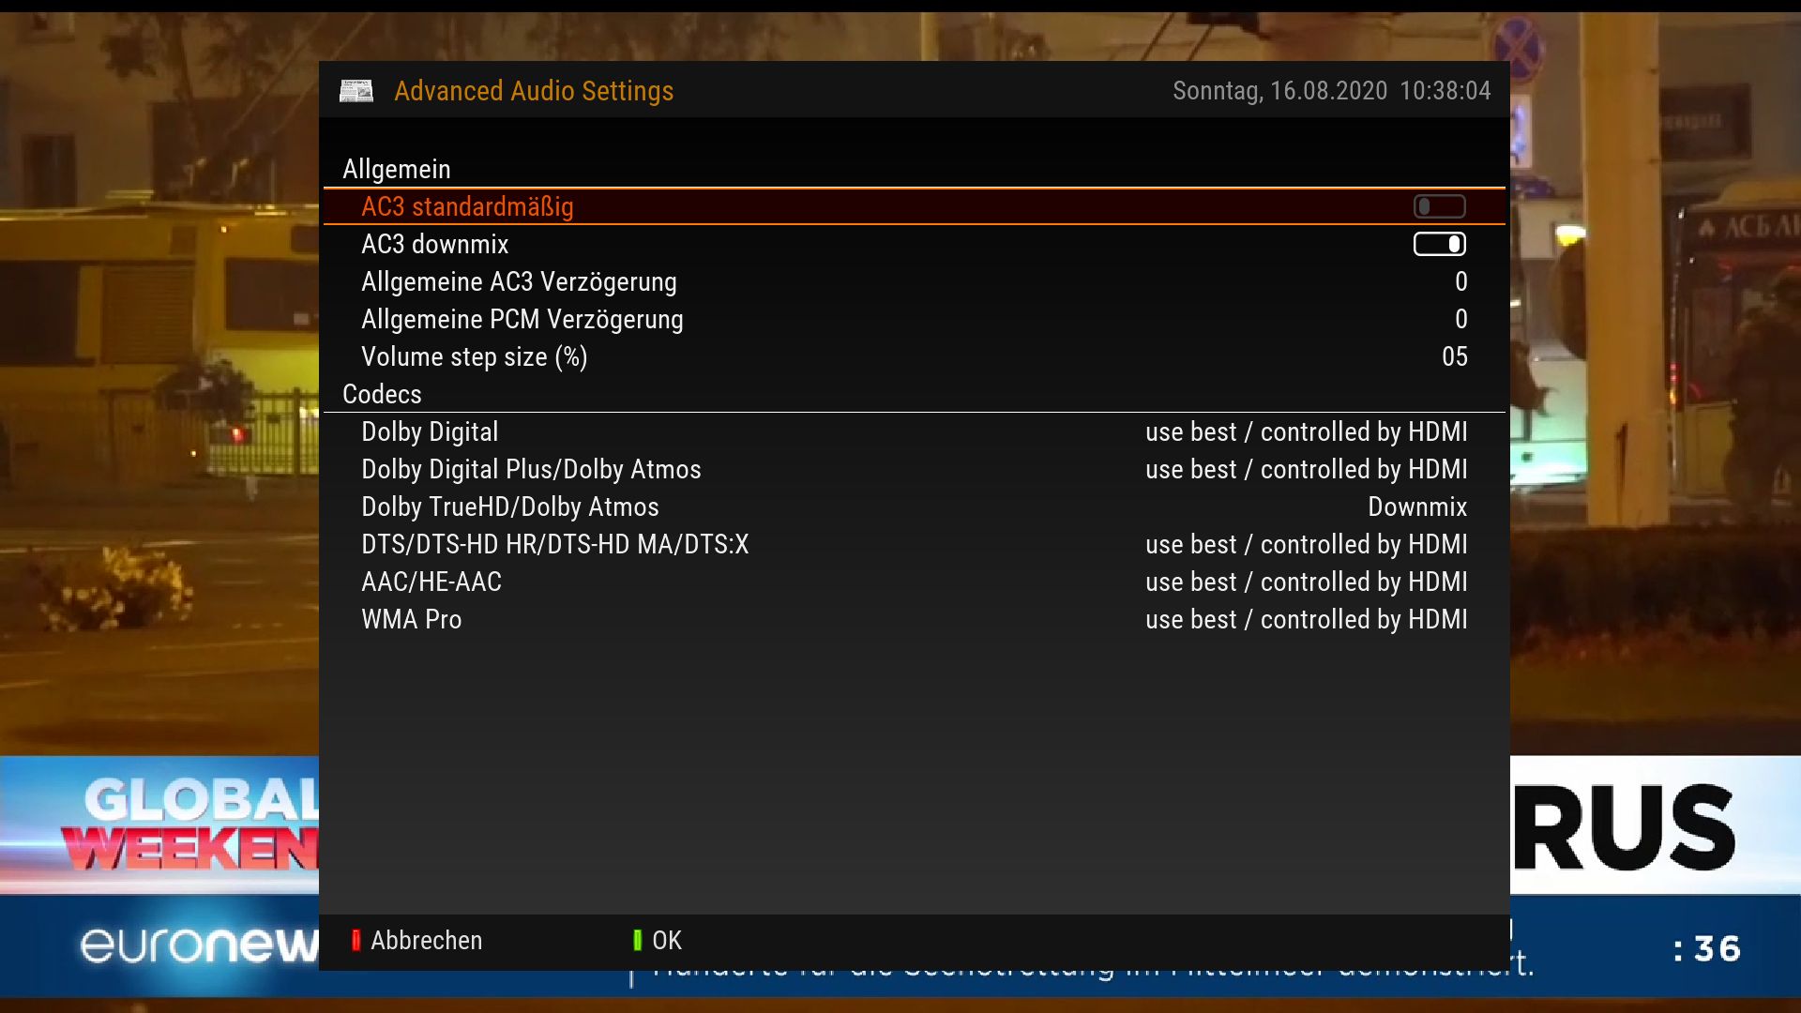Screen dimensions: 1801x1013
Task: Adjust Allgemeine AC3 Verzögerung value
Action: 1460,281
